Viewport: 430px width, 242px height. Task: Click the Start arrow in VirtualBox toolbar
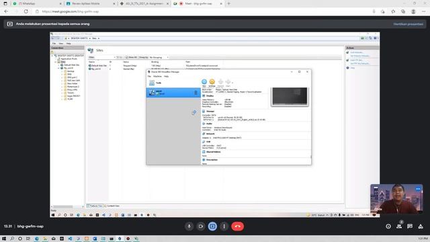tap(228, 83)
